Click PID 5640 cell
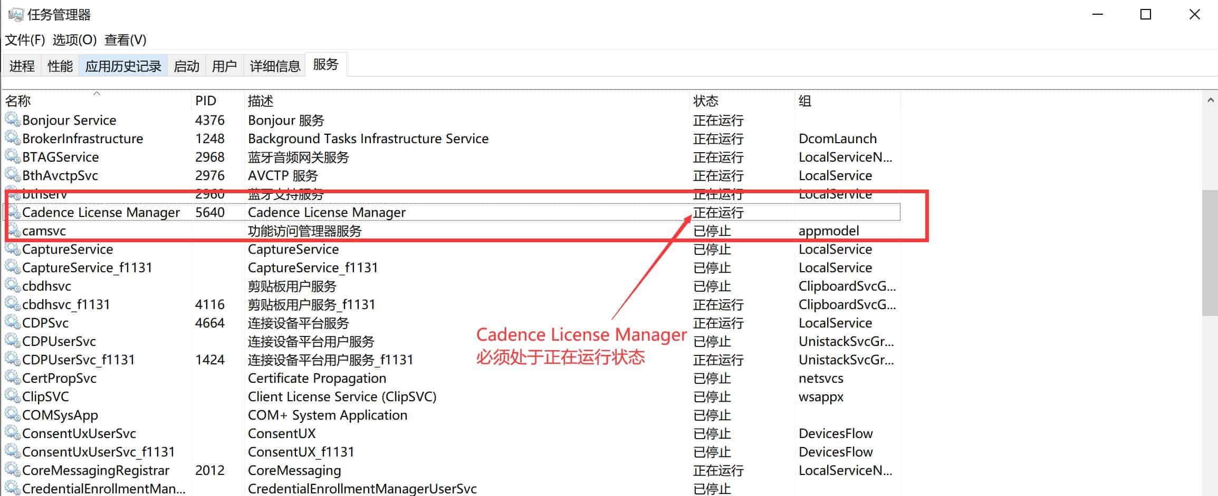 210,212
